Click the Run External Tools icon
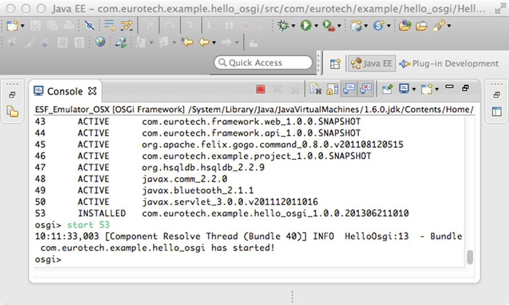This screenshot has width=509, height=305. click(x=329, y=26)
